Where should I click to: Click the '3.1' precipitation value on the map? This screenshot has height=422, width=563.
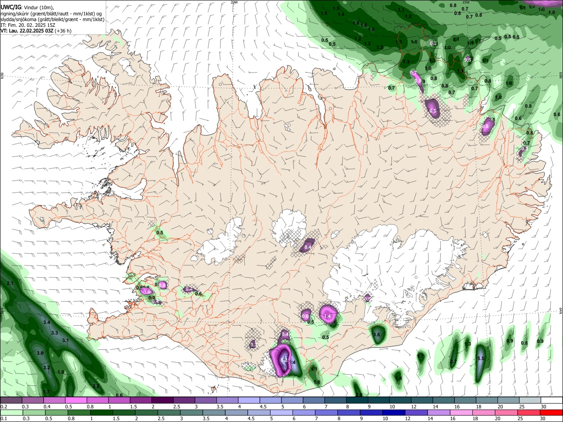coord(66,341)
